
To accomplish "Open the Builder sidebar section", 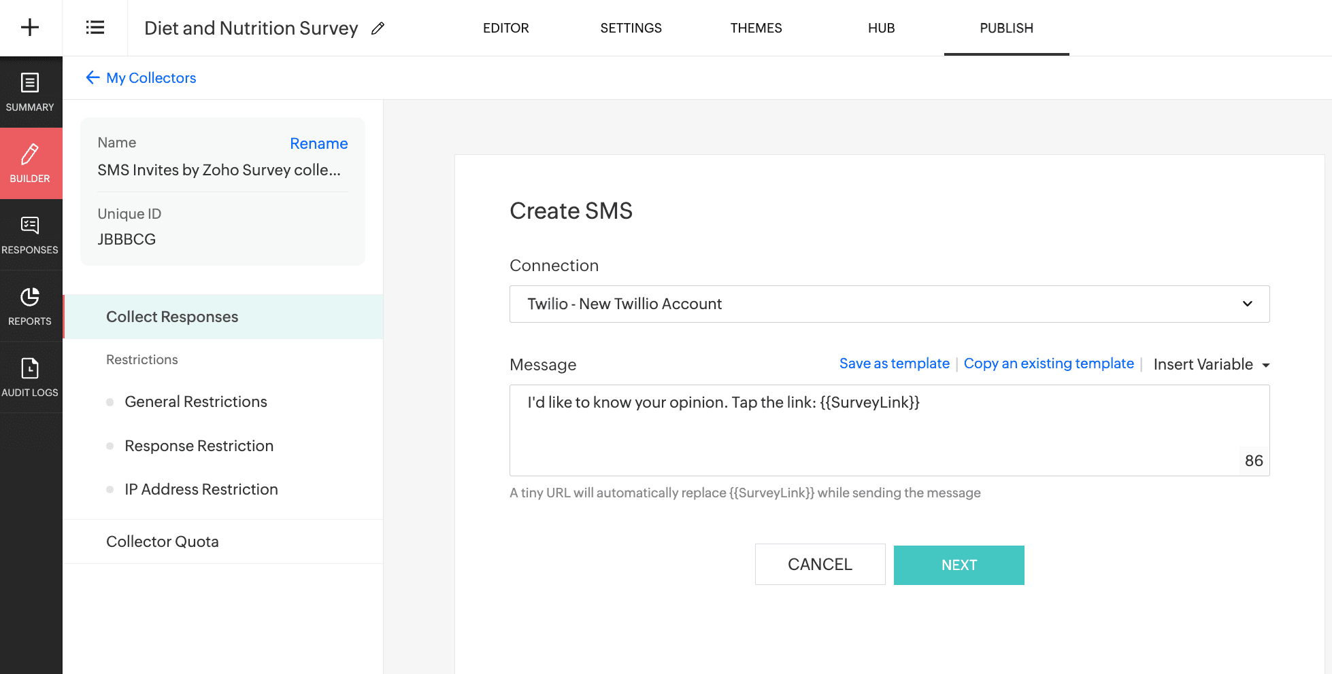I will [30, 164].
